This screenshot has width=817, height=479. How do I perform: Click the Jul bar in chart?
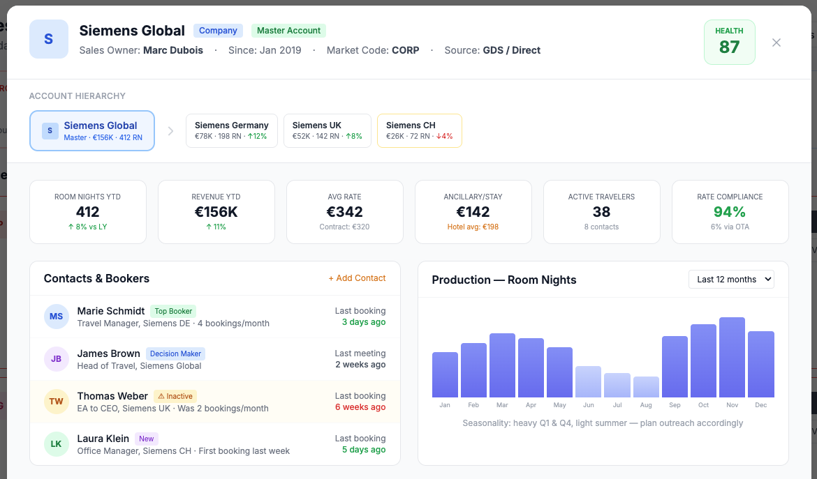[617, 386]
